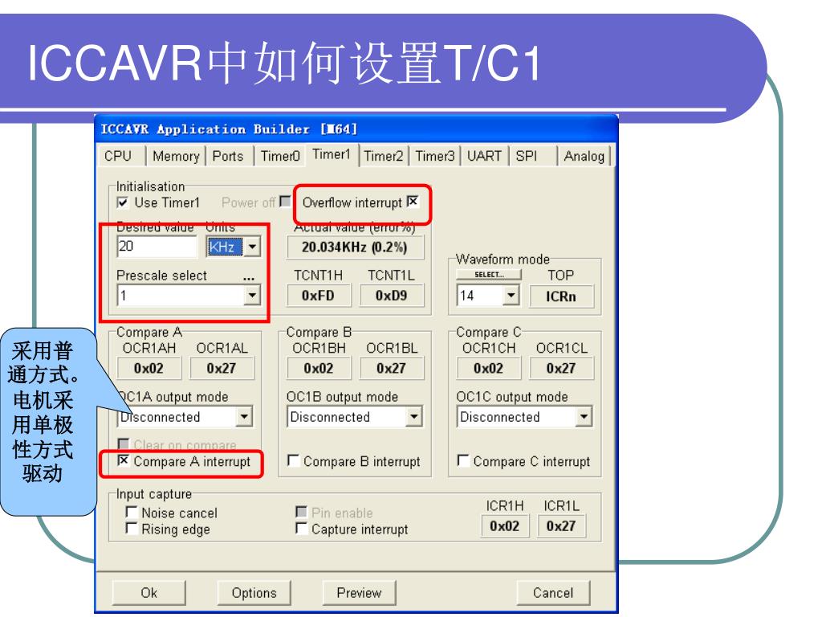Go to the Timer3 tab
Screen dimensions: 822x617
[x=434, y=157]
